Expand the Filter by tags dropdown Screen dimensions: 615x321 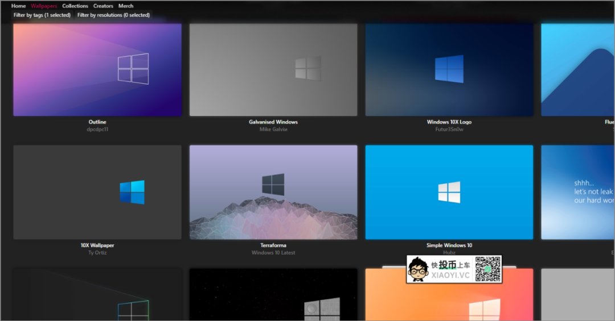tap(42, 15)
